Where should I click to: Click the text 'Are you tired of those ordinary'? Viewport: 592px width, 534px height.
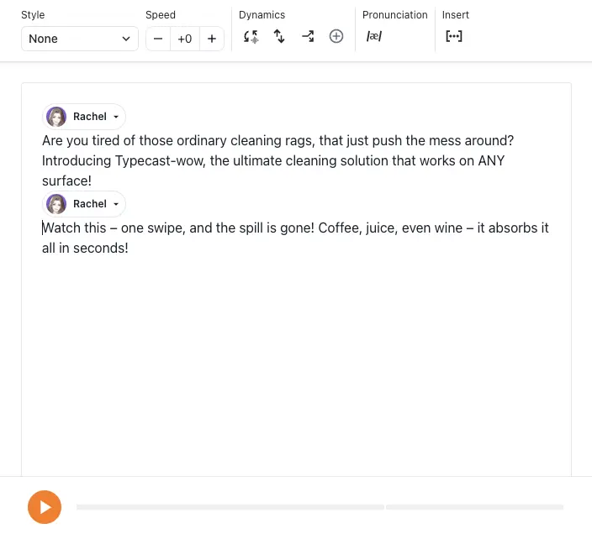point(135,140)
